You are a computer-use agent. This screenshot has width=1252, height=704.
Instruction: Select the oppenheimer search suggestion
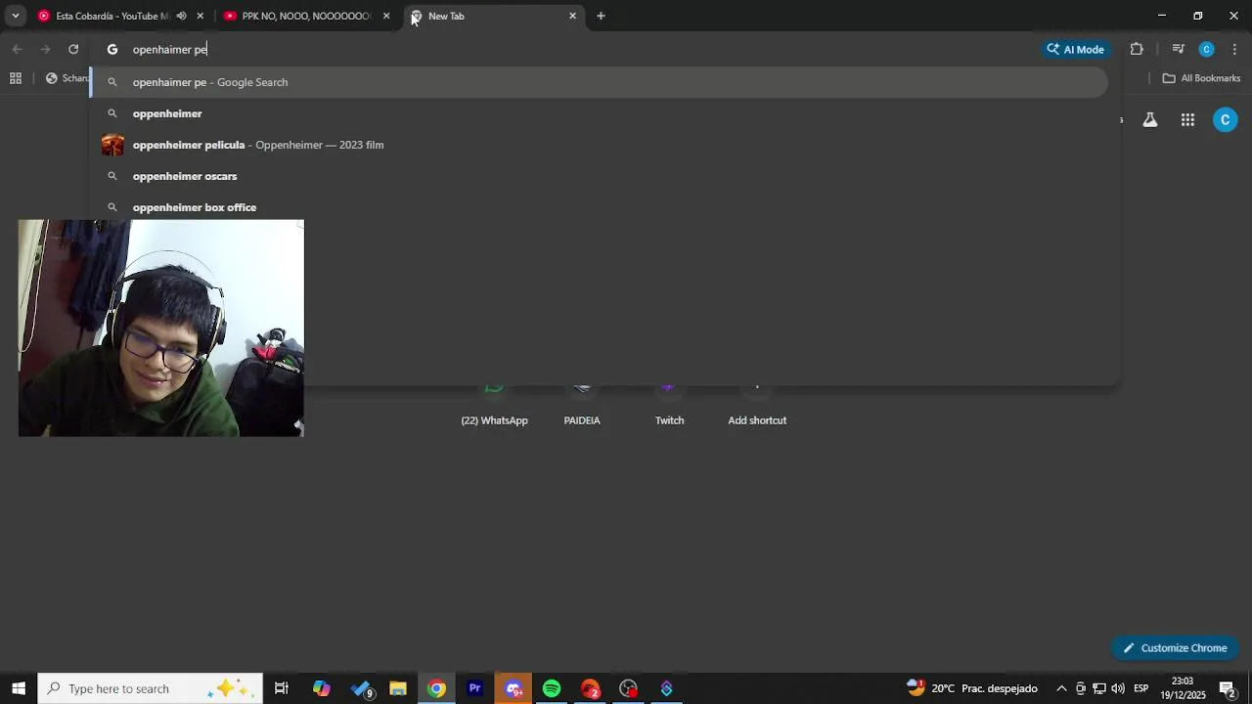click(x=599, y=113)
